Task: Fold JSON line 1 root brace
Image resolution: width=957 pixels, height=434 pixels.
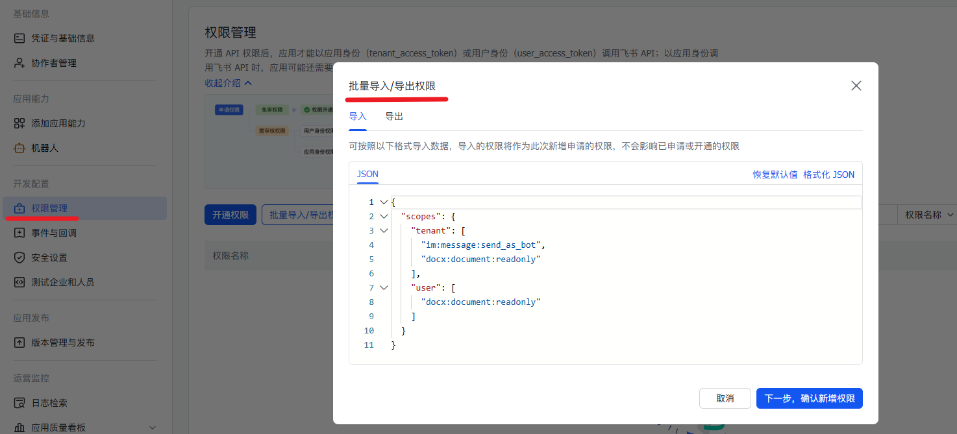Action: 384,202
